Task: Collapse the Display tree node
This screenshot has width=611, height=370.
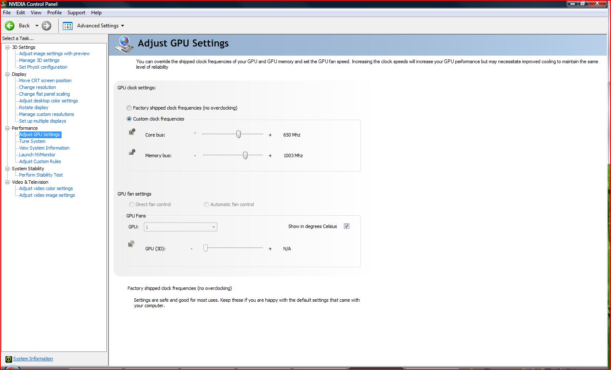Action: [x=7, y=74]
